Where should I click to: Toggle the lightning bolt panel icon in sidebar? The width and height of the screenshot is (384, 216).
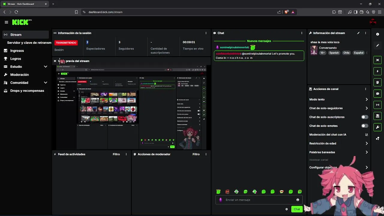pos(378,71)
